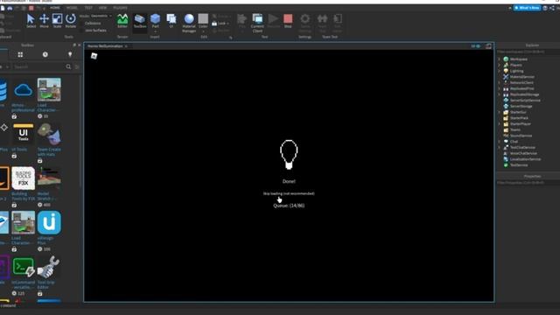The image size is (560, 315).
Task: Click the What's New button
Action: (x=527, y=8)
